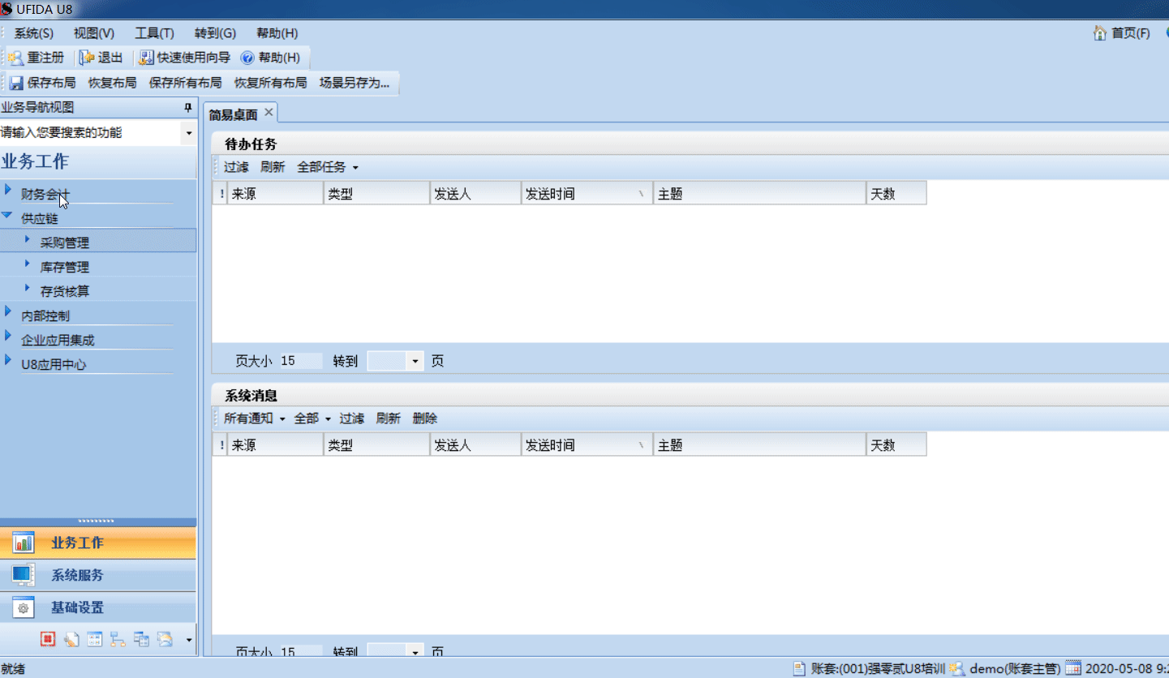
Task: Open the 视图(V) menu
Action: point(94,33)
